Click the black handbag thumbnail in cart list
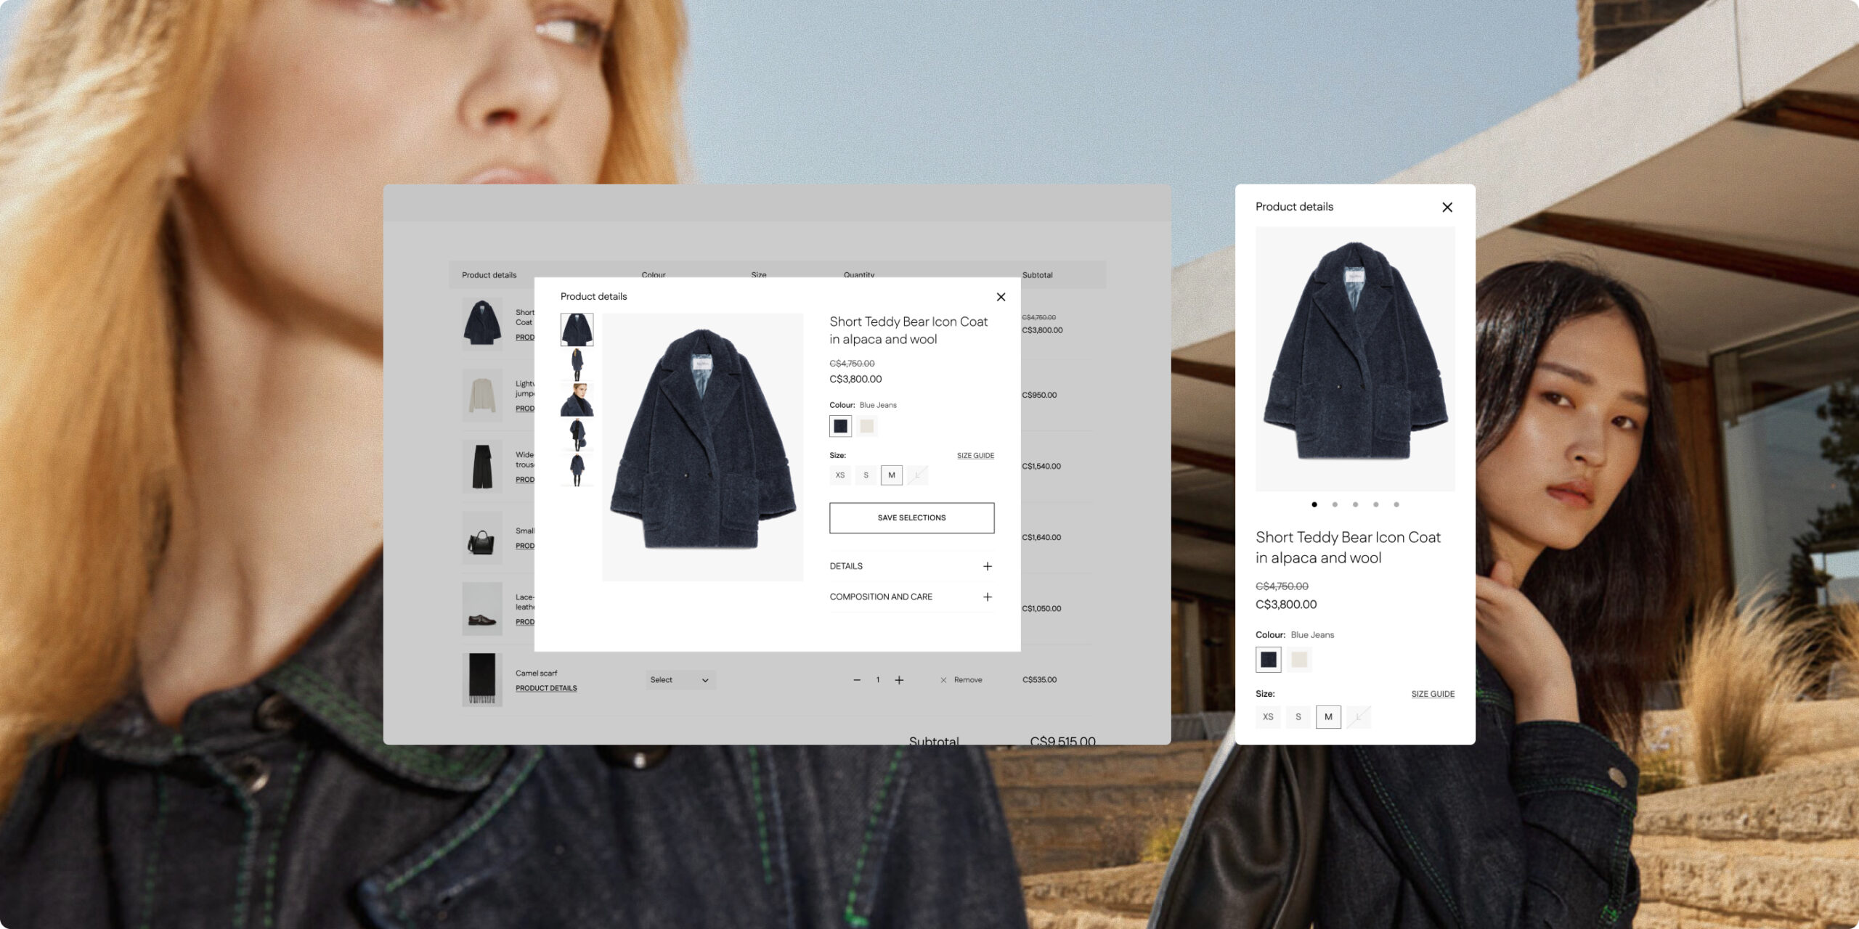The width and height of the screenshot is (1859, 929). [482, 538]
